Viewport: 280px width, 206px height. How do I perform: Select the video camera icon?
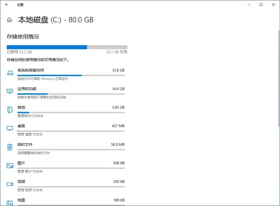click(10, 184)
